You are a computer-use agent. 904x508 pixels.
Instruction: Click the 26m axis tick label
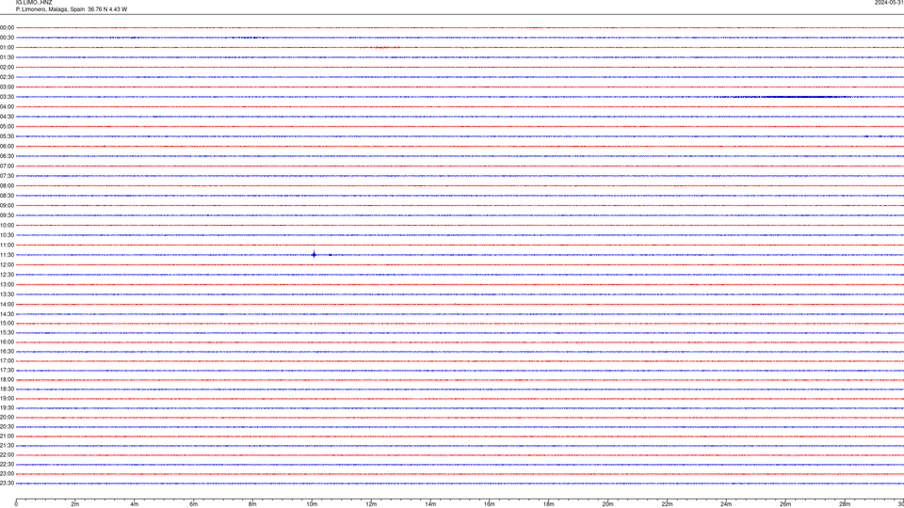[785, 504]
